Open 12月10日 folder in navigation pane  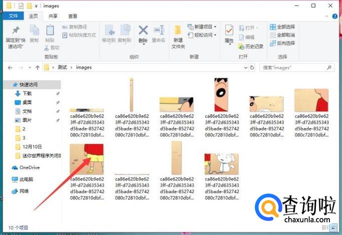32,146
